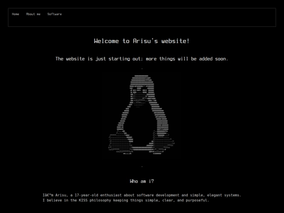
Task: Select the '17-year-old enthusiast' sentence
Action: coord(142,195)
